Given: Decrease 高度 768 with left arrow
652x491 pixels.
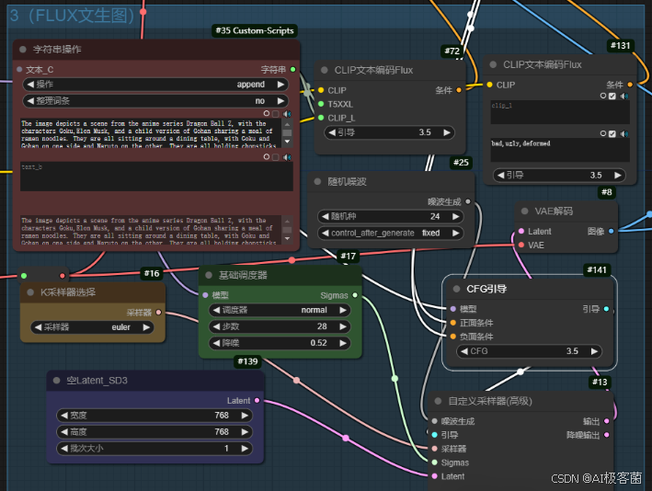Looking at the screenshot, I should pos(64,432).
